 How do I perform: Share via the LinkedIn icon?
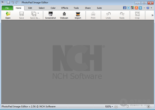pyautogui.click(x=140, y=8)
